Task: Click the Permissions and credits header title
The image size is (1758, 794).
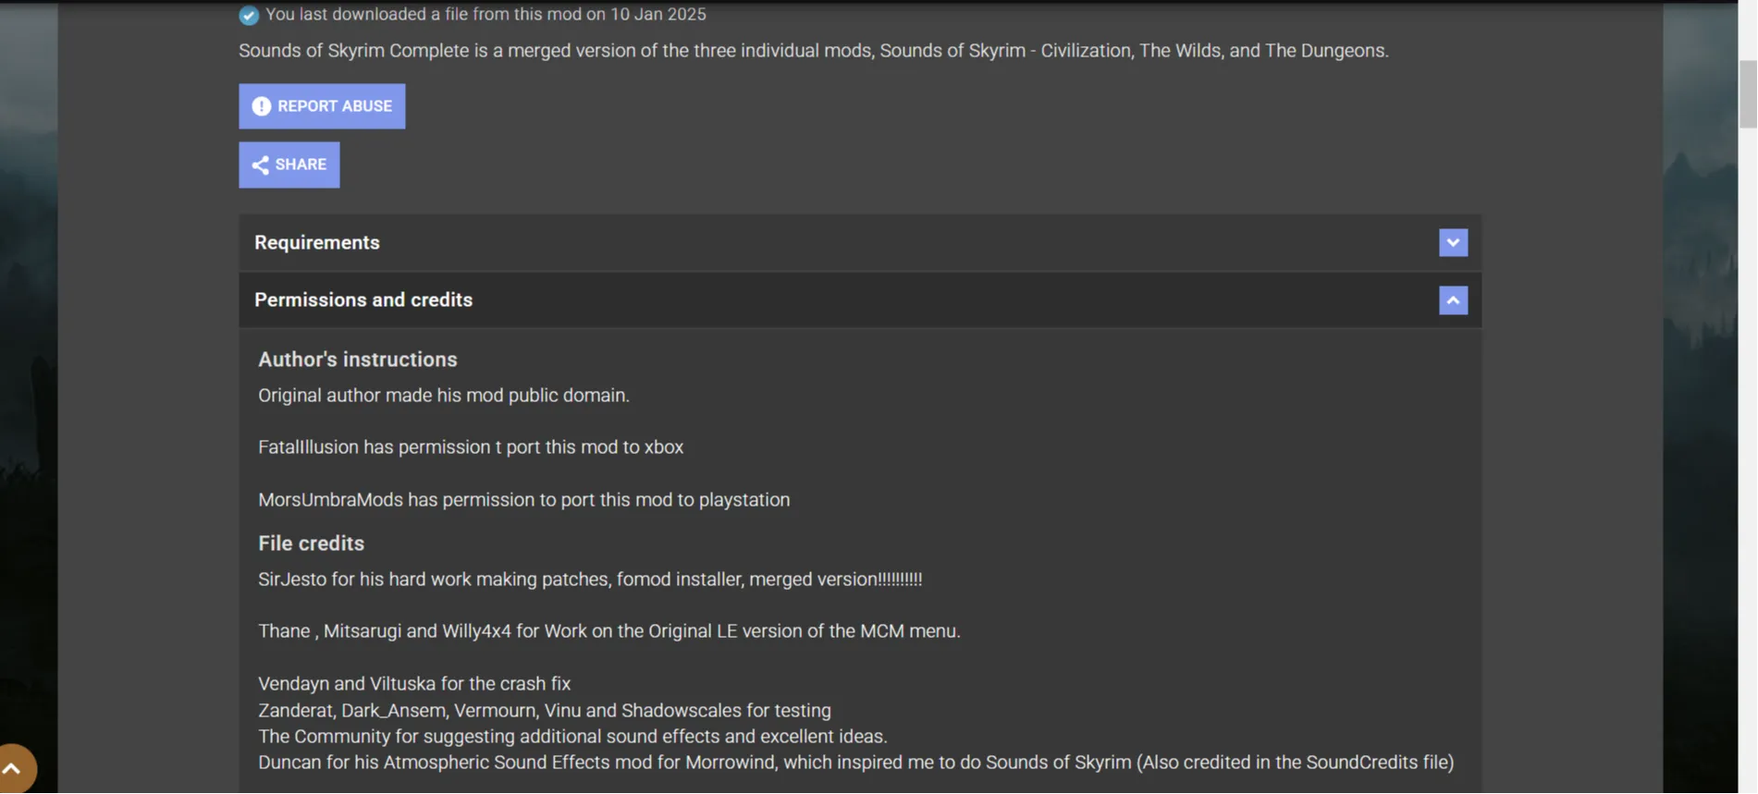Action: point(363,299)
